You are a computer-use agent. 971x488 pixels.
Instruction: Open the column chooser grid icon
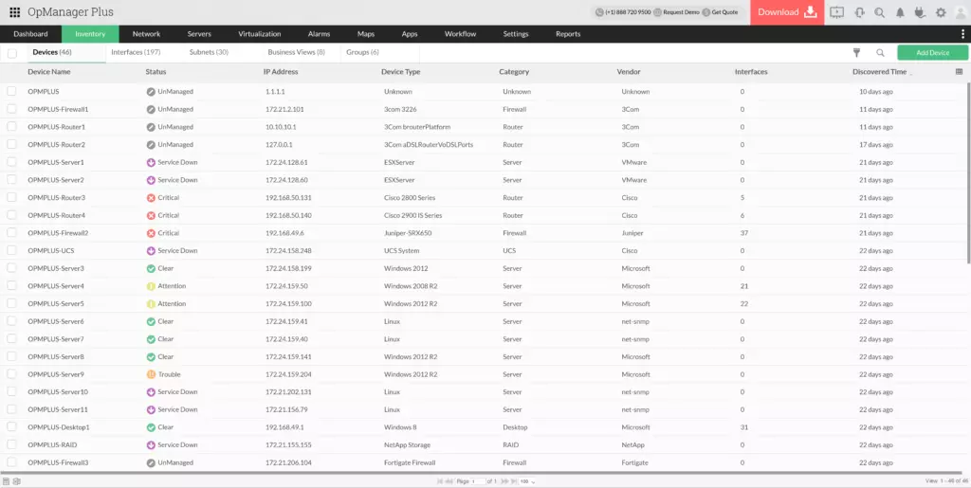(960, 72)
